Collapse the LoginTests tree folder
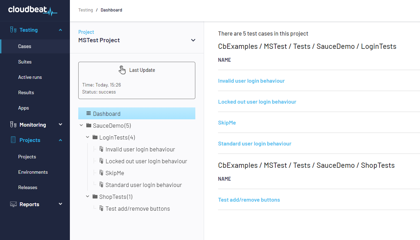 pos(88,137)
